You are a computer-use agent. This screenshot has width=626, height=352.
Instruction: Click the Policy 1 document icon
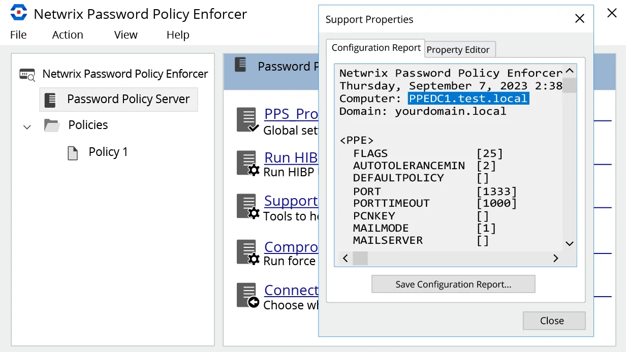[x=73, y=152]
